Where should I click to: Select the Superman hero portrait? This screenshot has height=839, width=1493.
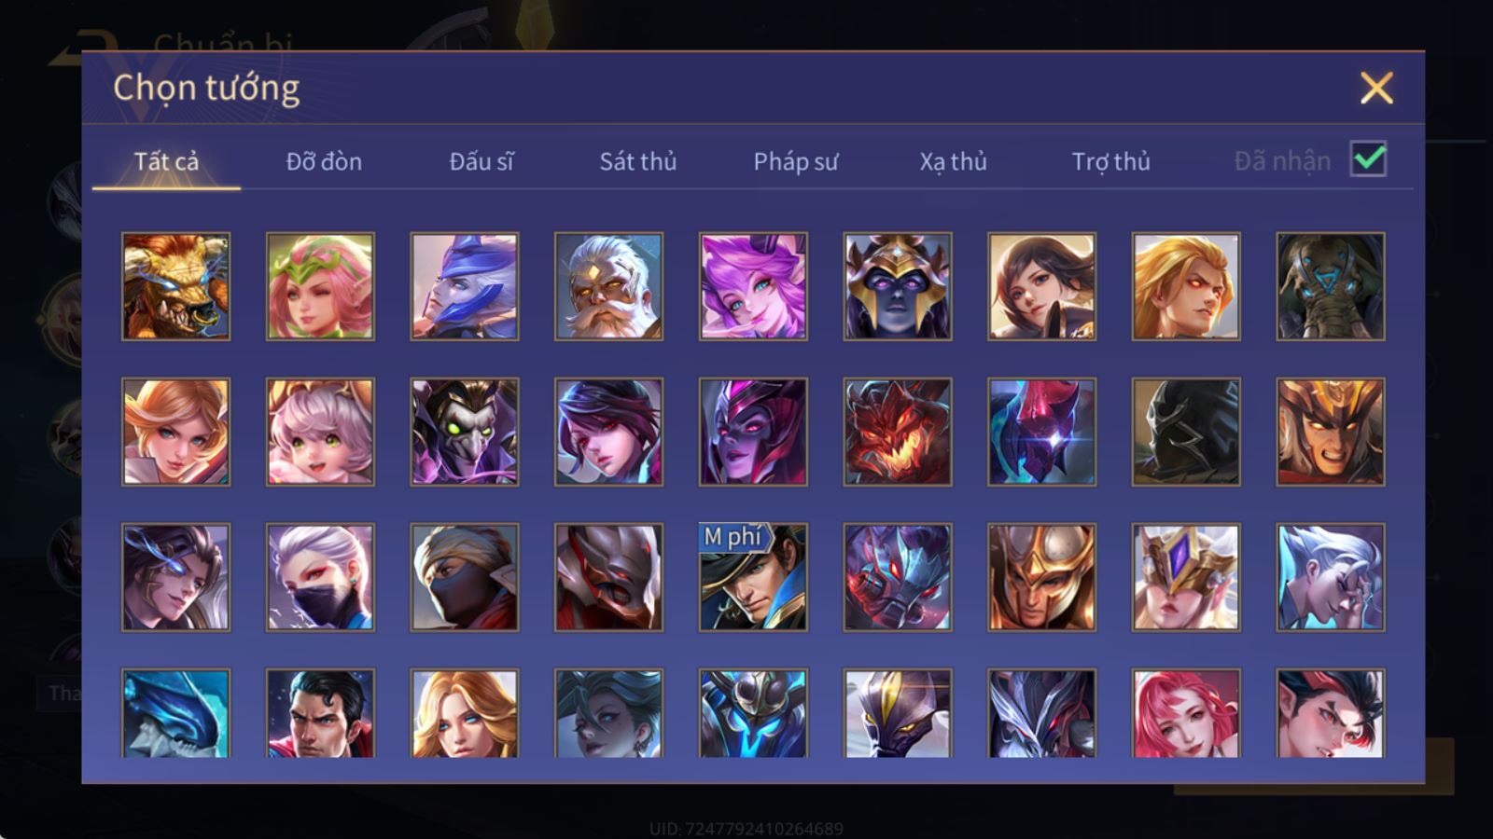[320, 712]
